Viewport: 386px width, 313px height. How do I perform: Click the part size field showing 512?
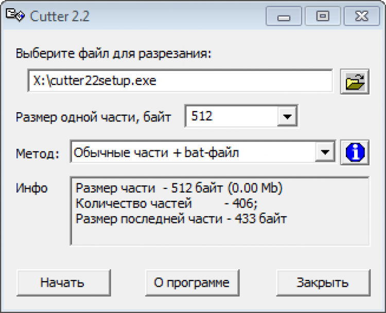pyautogui.click(x=232, y=117)
